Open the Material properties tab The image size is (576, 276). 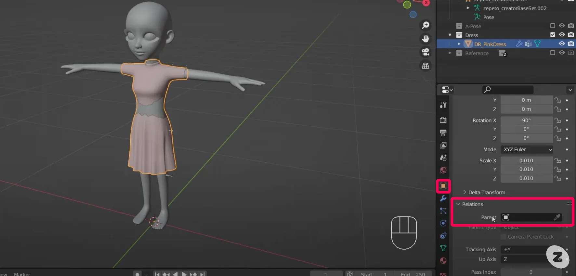pyautogui.click(x=443, y=261)
